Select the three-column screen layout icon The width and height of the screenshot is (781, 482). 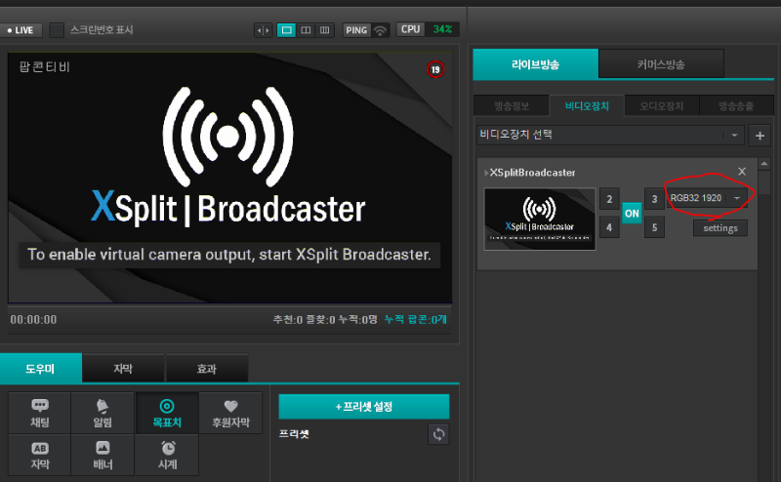(325, 30)
